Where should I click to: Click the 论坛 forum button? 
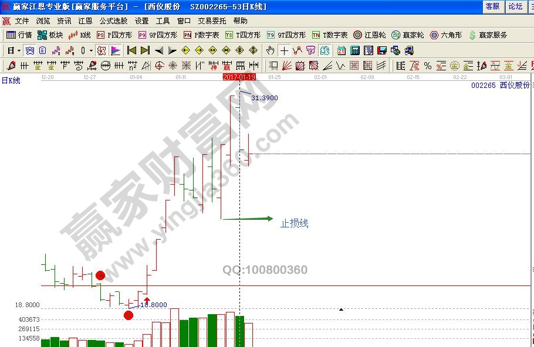point(516,6)
